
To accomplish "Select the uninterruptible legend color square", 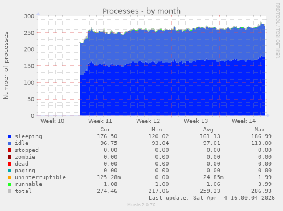I will (10, 177).
